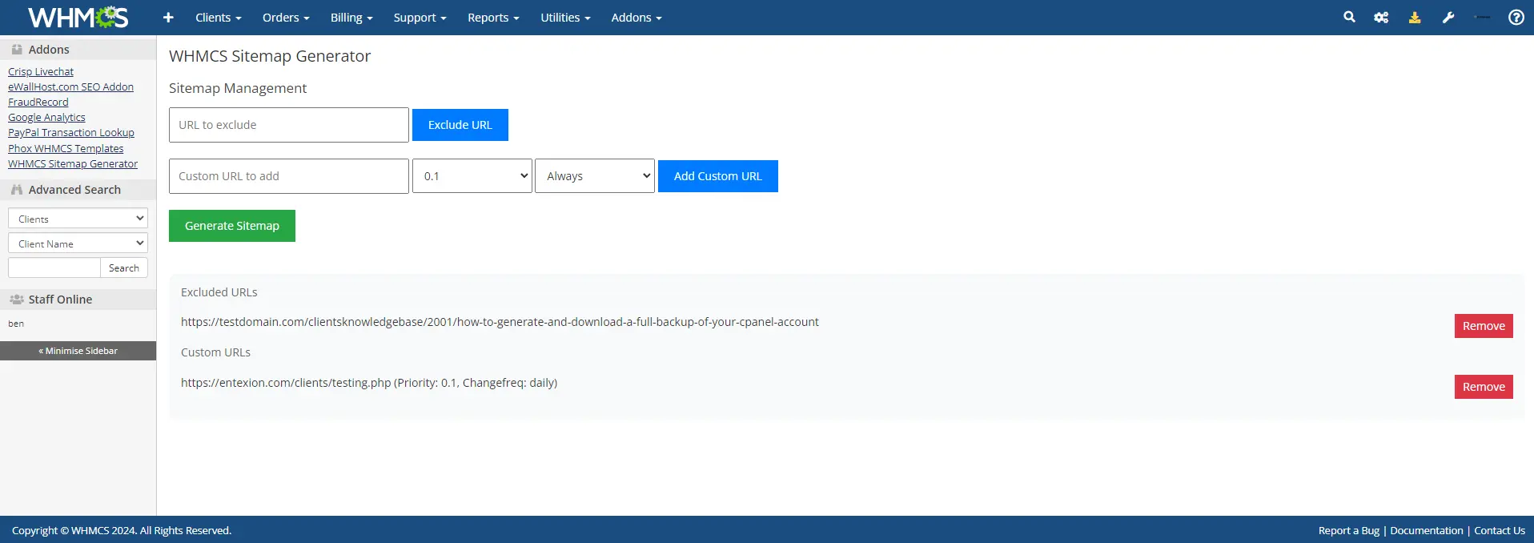The height and width of the screenshot is (543, 1534).
Task: Click the Advanced Search binoculars icon
Action: tap(17, 190)
